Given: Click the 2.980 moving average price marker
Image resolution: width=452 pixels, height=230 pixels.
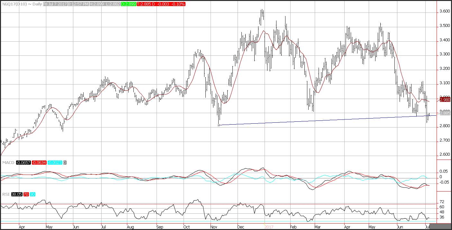Looking at the screenshot, I should coord(445,100).
